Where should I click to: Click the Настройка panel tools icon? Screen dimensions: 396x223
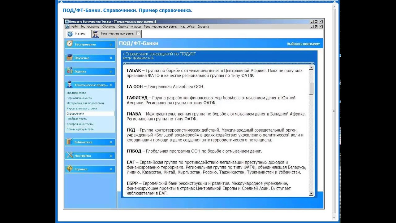[70, 155]
